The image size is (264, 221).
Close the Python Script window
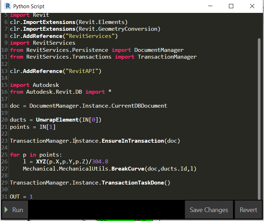click(x=252, y=6)
